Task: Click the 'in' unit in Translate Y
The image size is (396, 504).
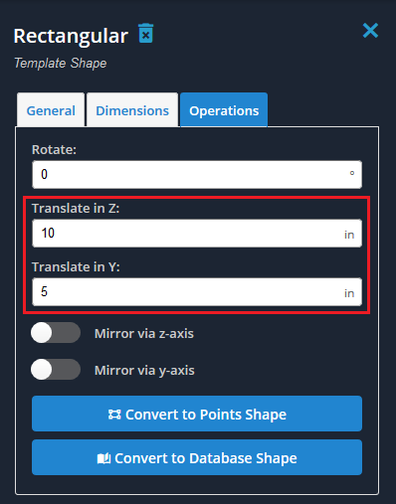Action: point(349,293)
